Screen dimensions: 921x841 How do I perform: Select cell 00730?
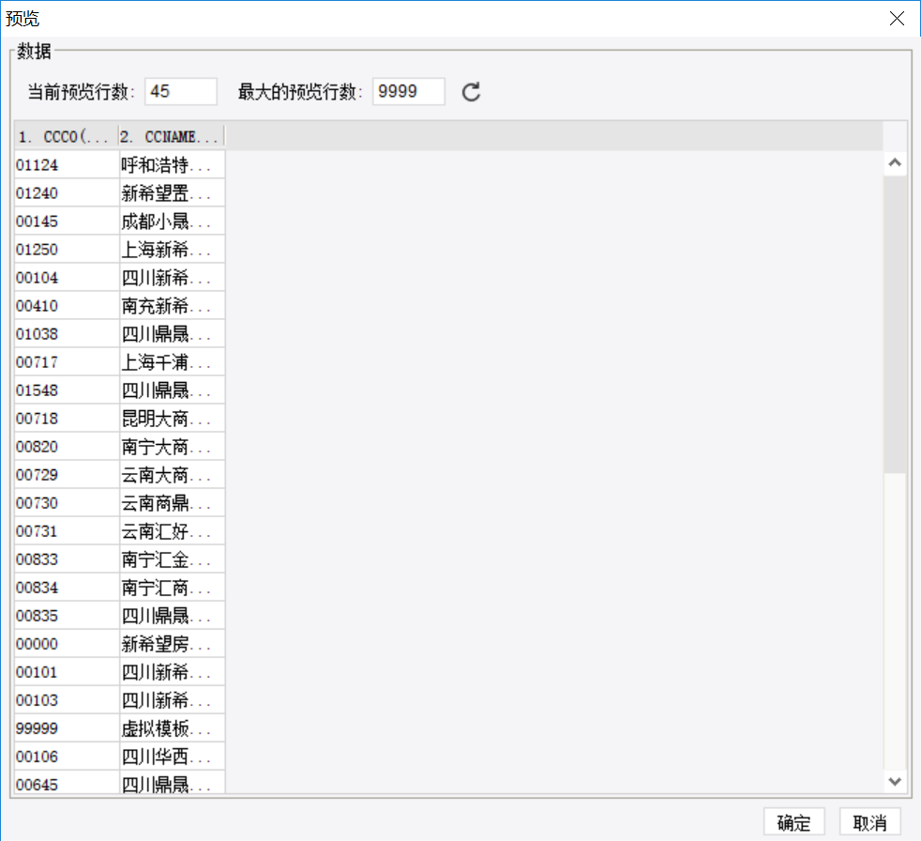pos(67,503)
